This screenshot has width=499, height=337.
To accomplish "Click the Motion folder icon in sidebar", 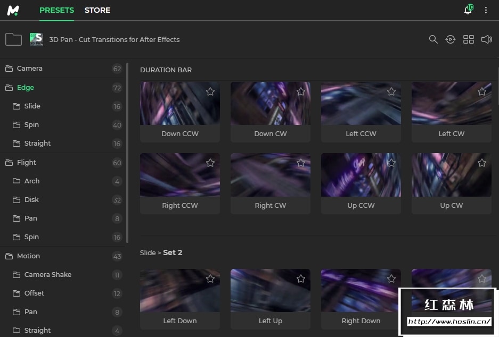I will click(x=9, y=256).
